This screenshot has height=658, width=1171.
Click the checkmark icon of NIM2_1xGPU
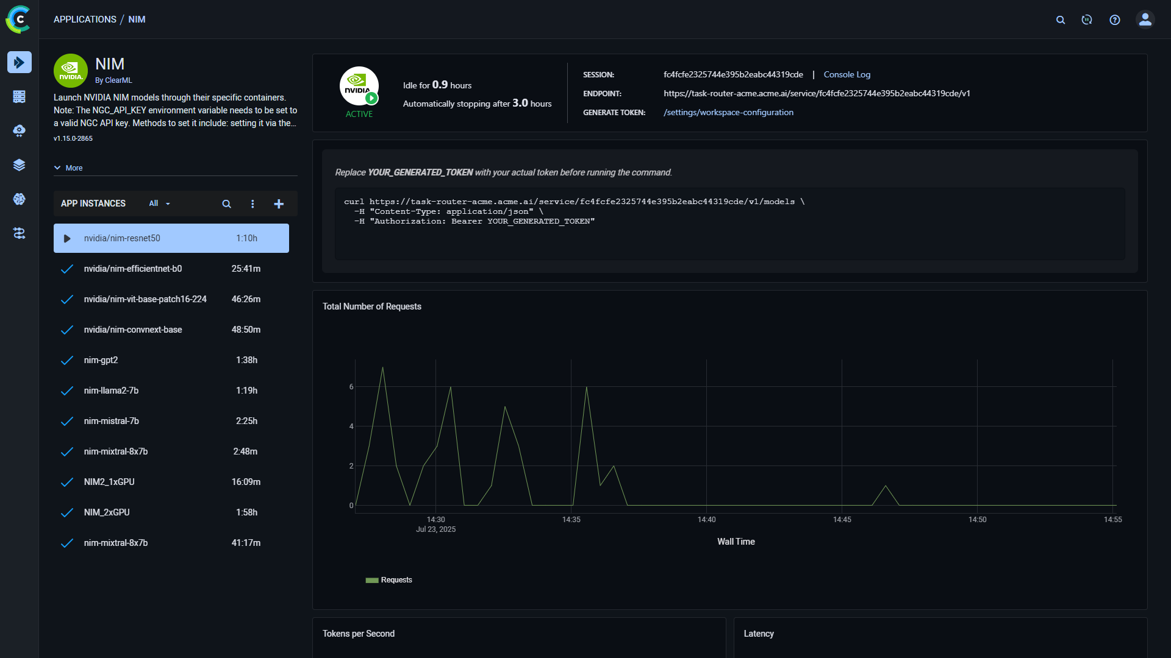coord(67,482)
